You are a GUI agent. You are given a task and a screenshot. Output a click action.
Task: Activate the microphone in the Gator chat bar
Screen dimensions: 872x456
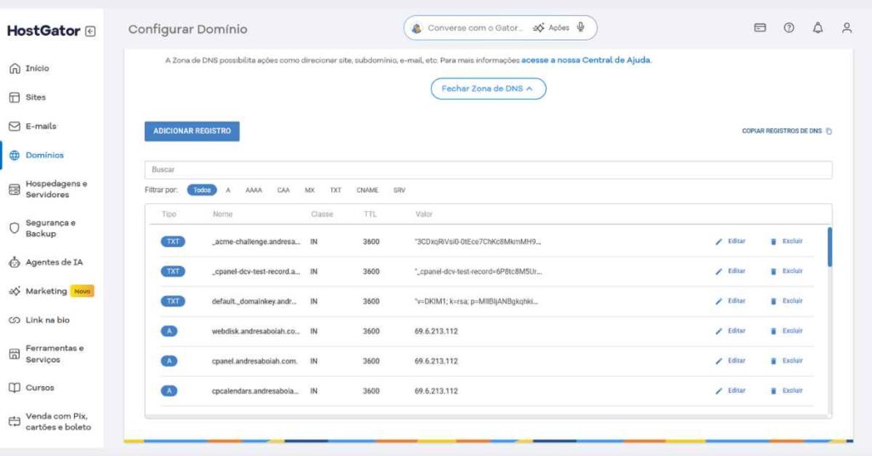coord(581,27)
